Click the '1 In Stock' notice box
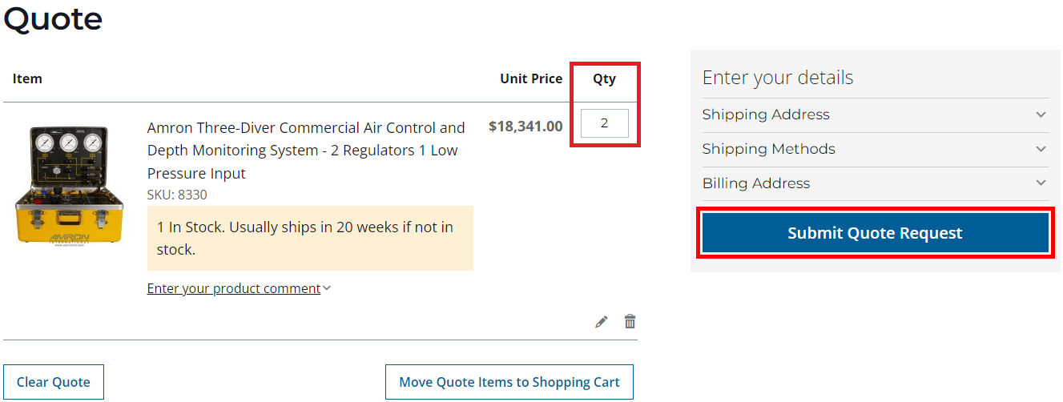The width and height of the screenshot is (1063, 402). [310, 238]
